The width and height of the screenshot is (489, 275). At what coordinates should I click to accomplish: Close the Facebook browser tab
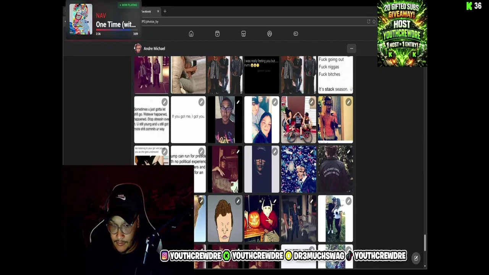tap(158, 11)
